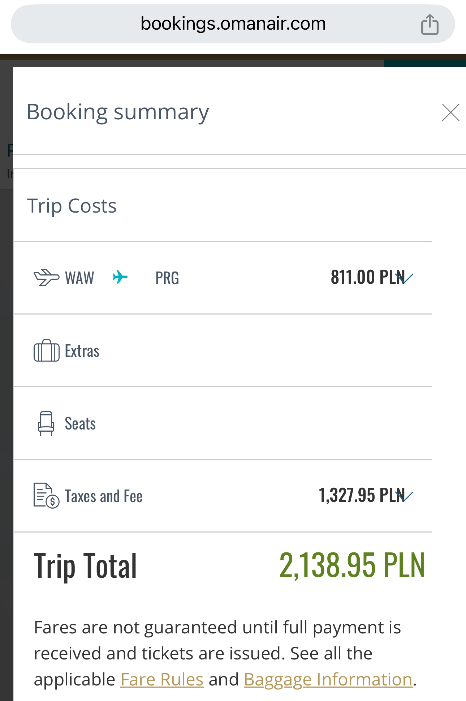Image resolution: width=466 pixels, height=701 pixels.
Task: Click the 1,327.95 PLN taxes amount
Action: click(x=362, y=495)
